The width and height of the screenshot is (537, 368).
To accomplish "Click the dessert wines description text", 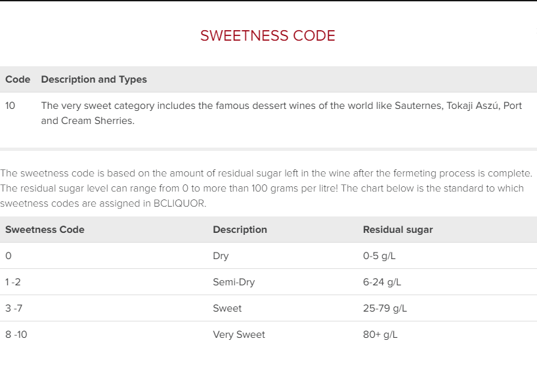I will [281, 113].
